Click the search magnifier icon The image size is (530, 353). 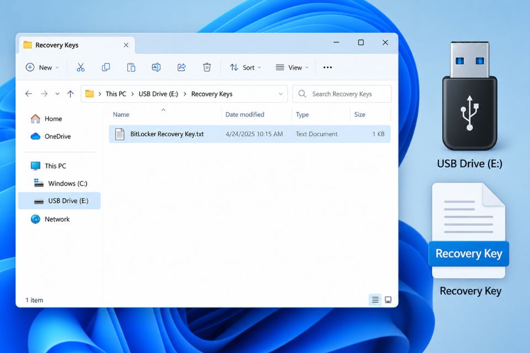pyautogui.click(x=302, y=94)
